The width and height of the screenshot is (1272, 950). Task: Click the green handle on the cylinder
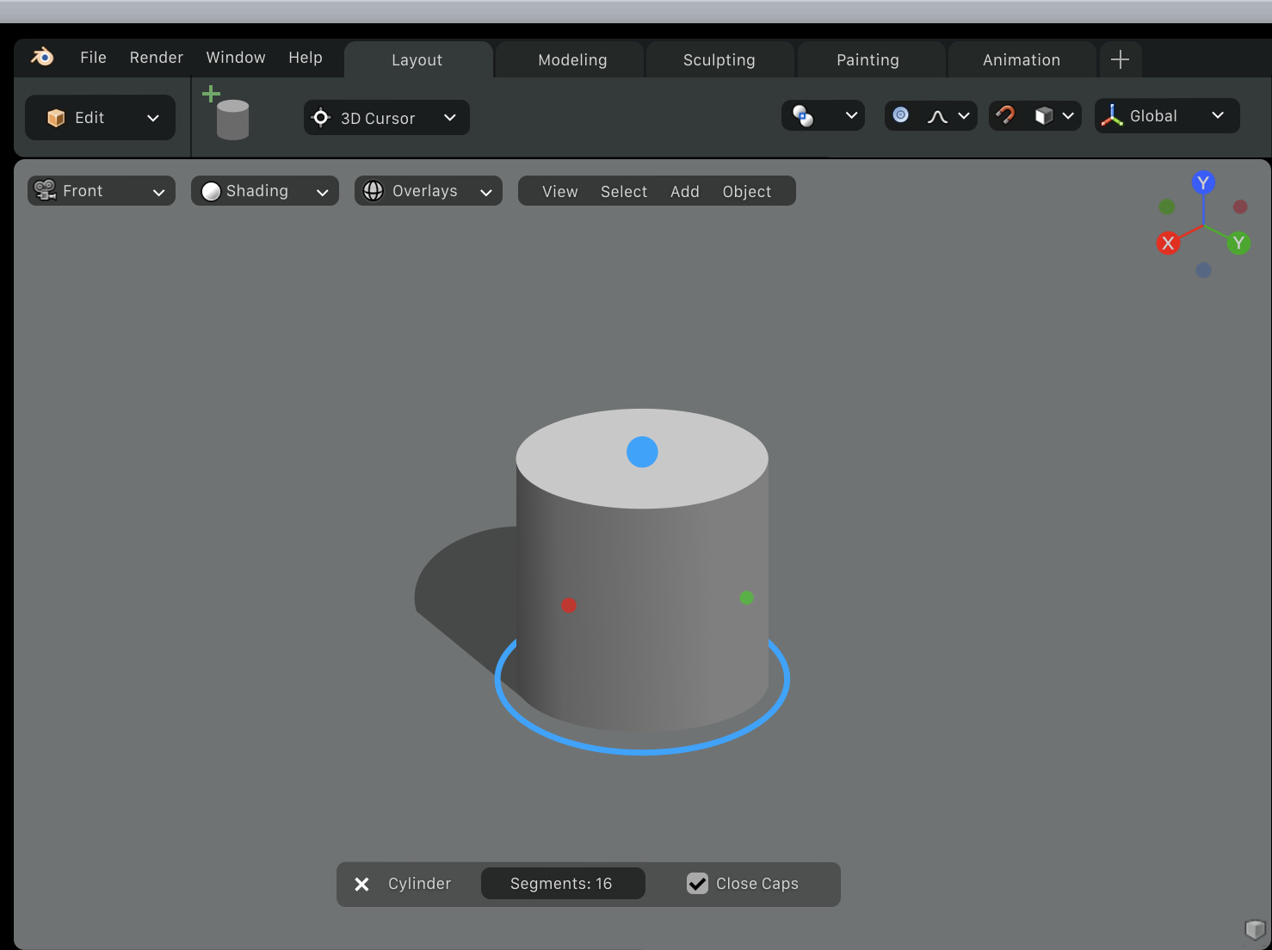[x=746, y=597]
